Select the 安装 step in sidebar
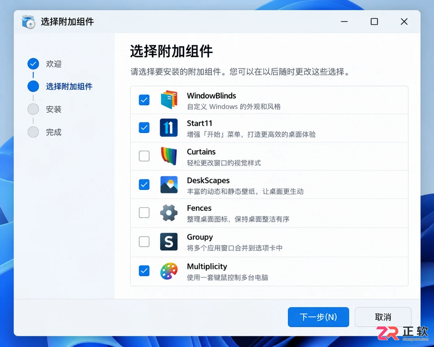 54,109
